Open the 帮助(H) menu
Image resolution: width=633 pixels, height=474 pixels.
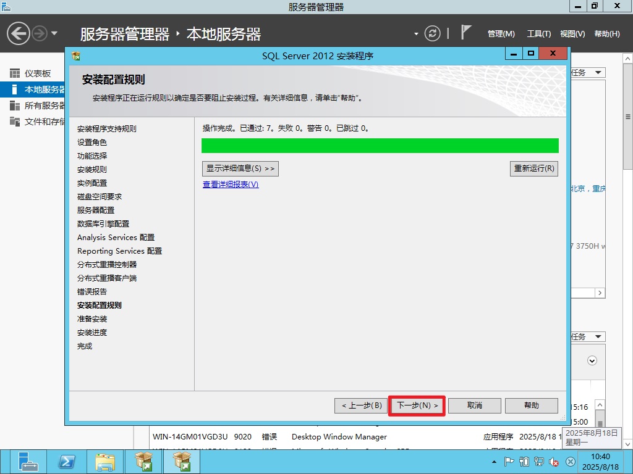[x=607, y=34]
